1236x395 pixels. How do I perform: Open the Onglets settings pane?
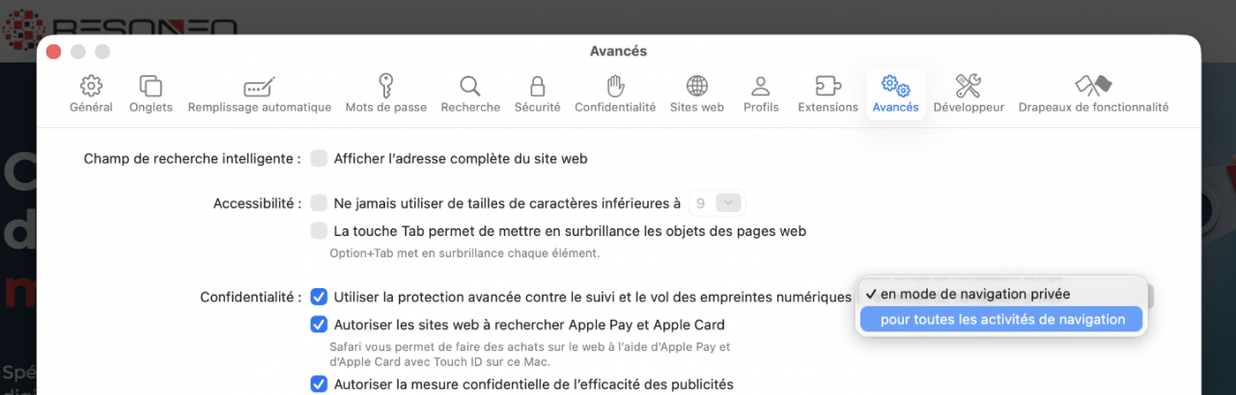[x=151, y=94]
